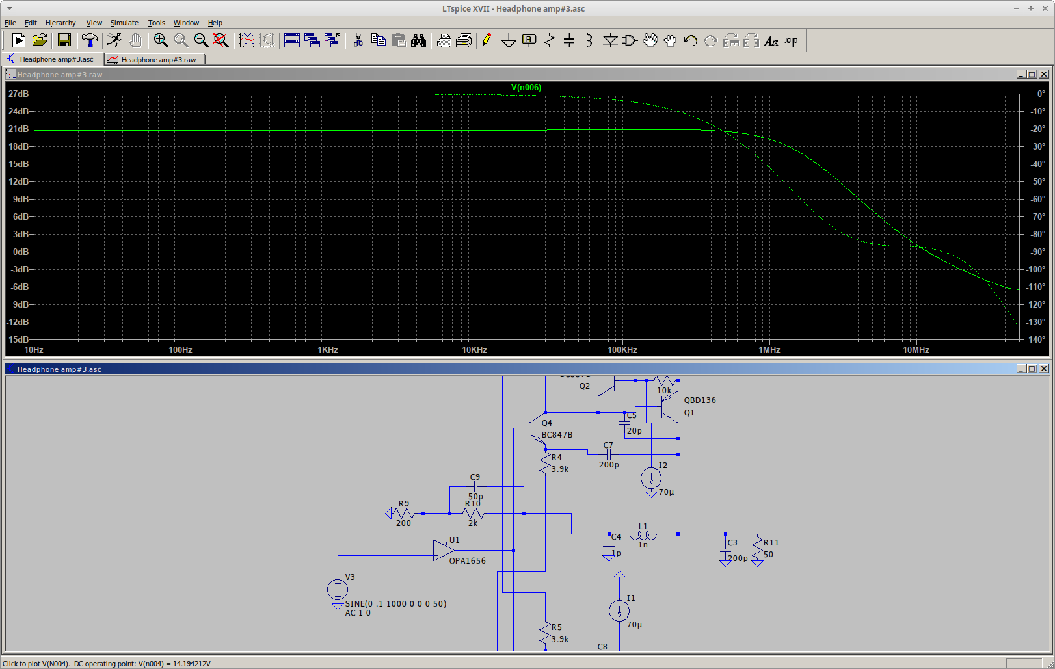This screenshot has height=669, width=1055.
Task: Click the Pick Visible Traces waveform icon
Action: [x=247, y=40]
